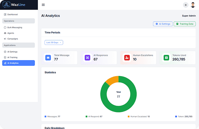This screenshot has width=199, height=129.
Task: Click the Super Admin label
Action: (189, 16)
